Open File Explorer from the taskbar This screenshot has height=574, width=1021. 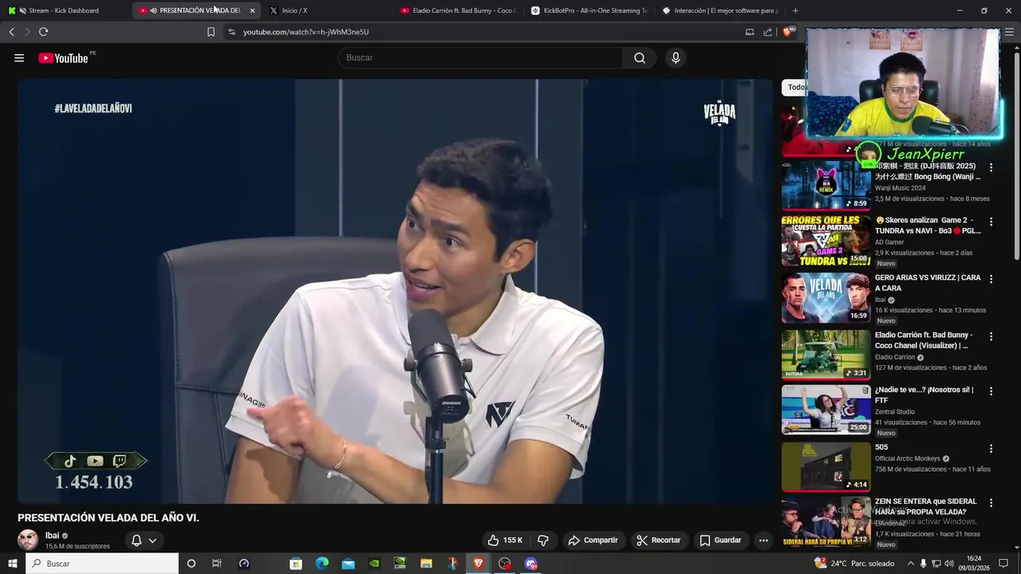coord(426,564)
